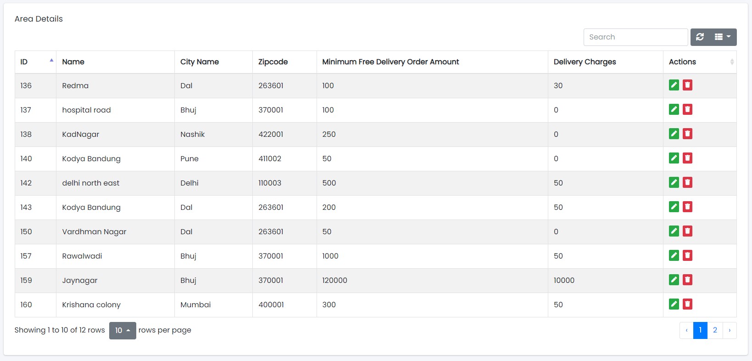Sort table by ID column
The height and width of the screenshot is (361, 752).
35,62
